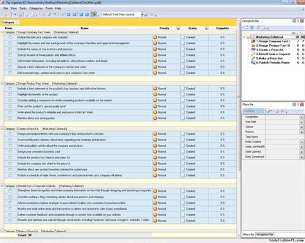Tick Done for 'Include a brief statement of the product's key functions'
The width and height of the screenshot is (305, 243).
pos(10,88)
